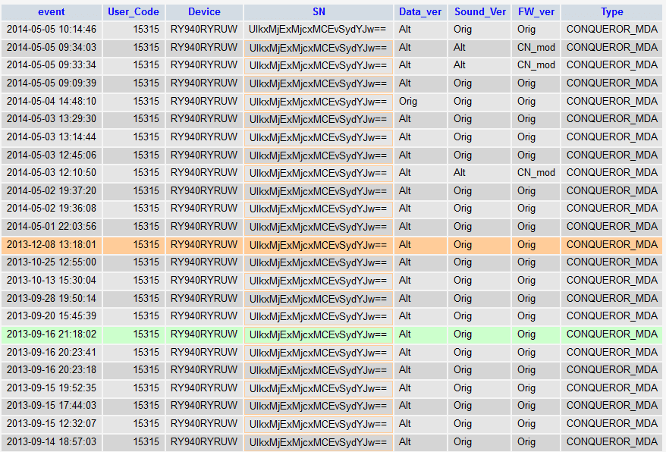The width and height of the screenshot is (666, 452).
Task: Select the orange-highlighted 2013-12-08 13:18:01 event
Action: click(52, 245)
